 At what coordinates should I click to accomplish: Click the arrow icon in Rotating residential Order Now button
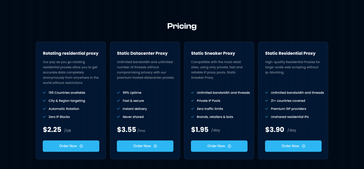81,146
